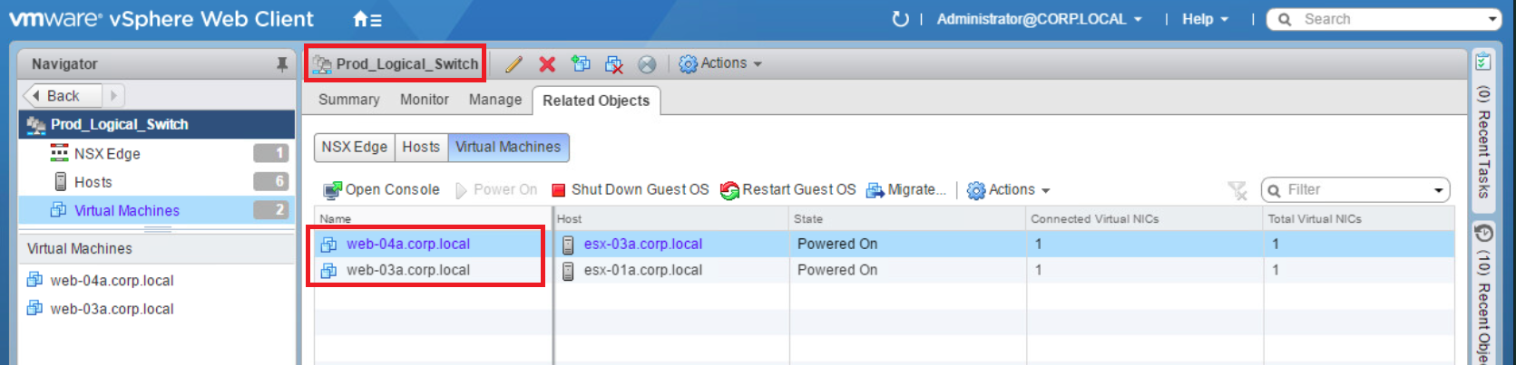Click the edit pencil icon for logical switch
The image size is (1516, 365).
click(x=514, y=63)
